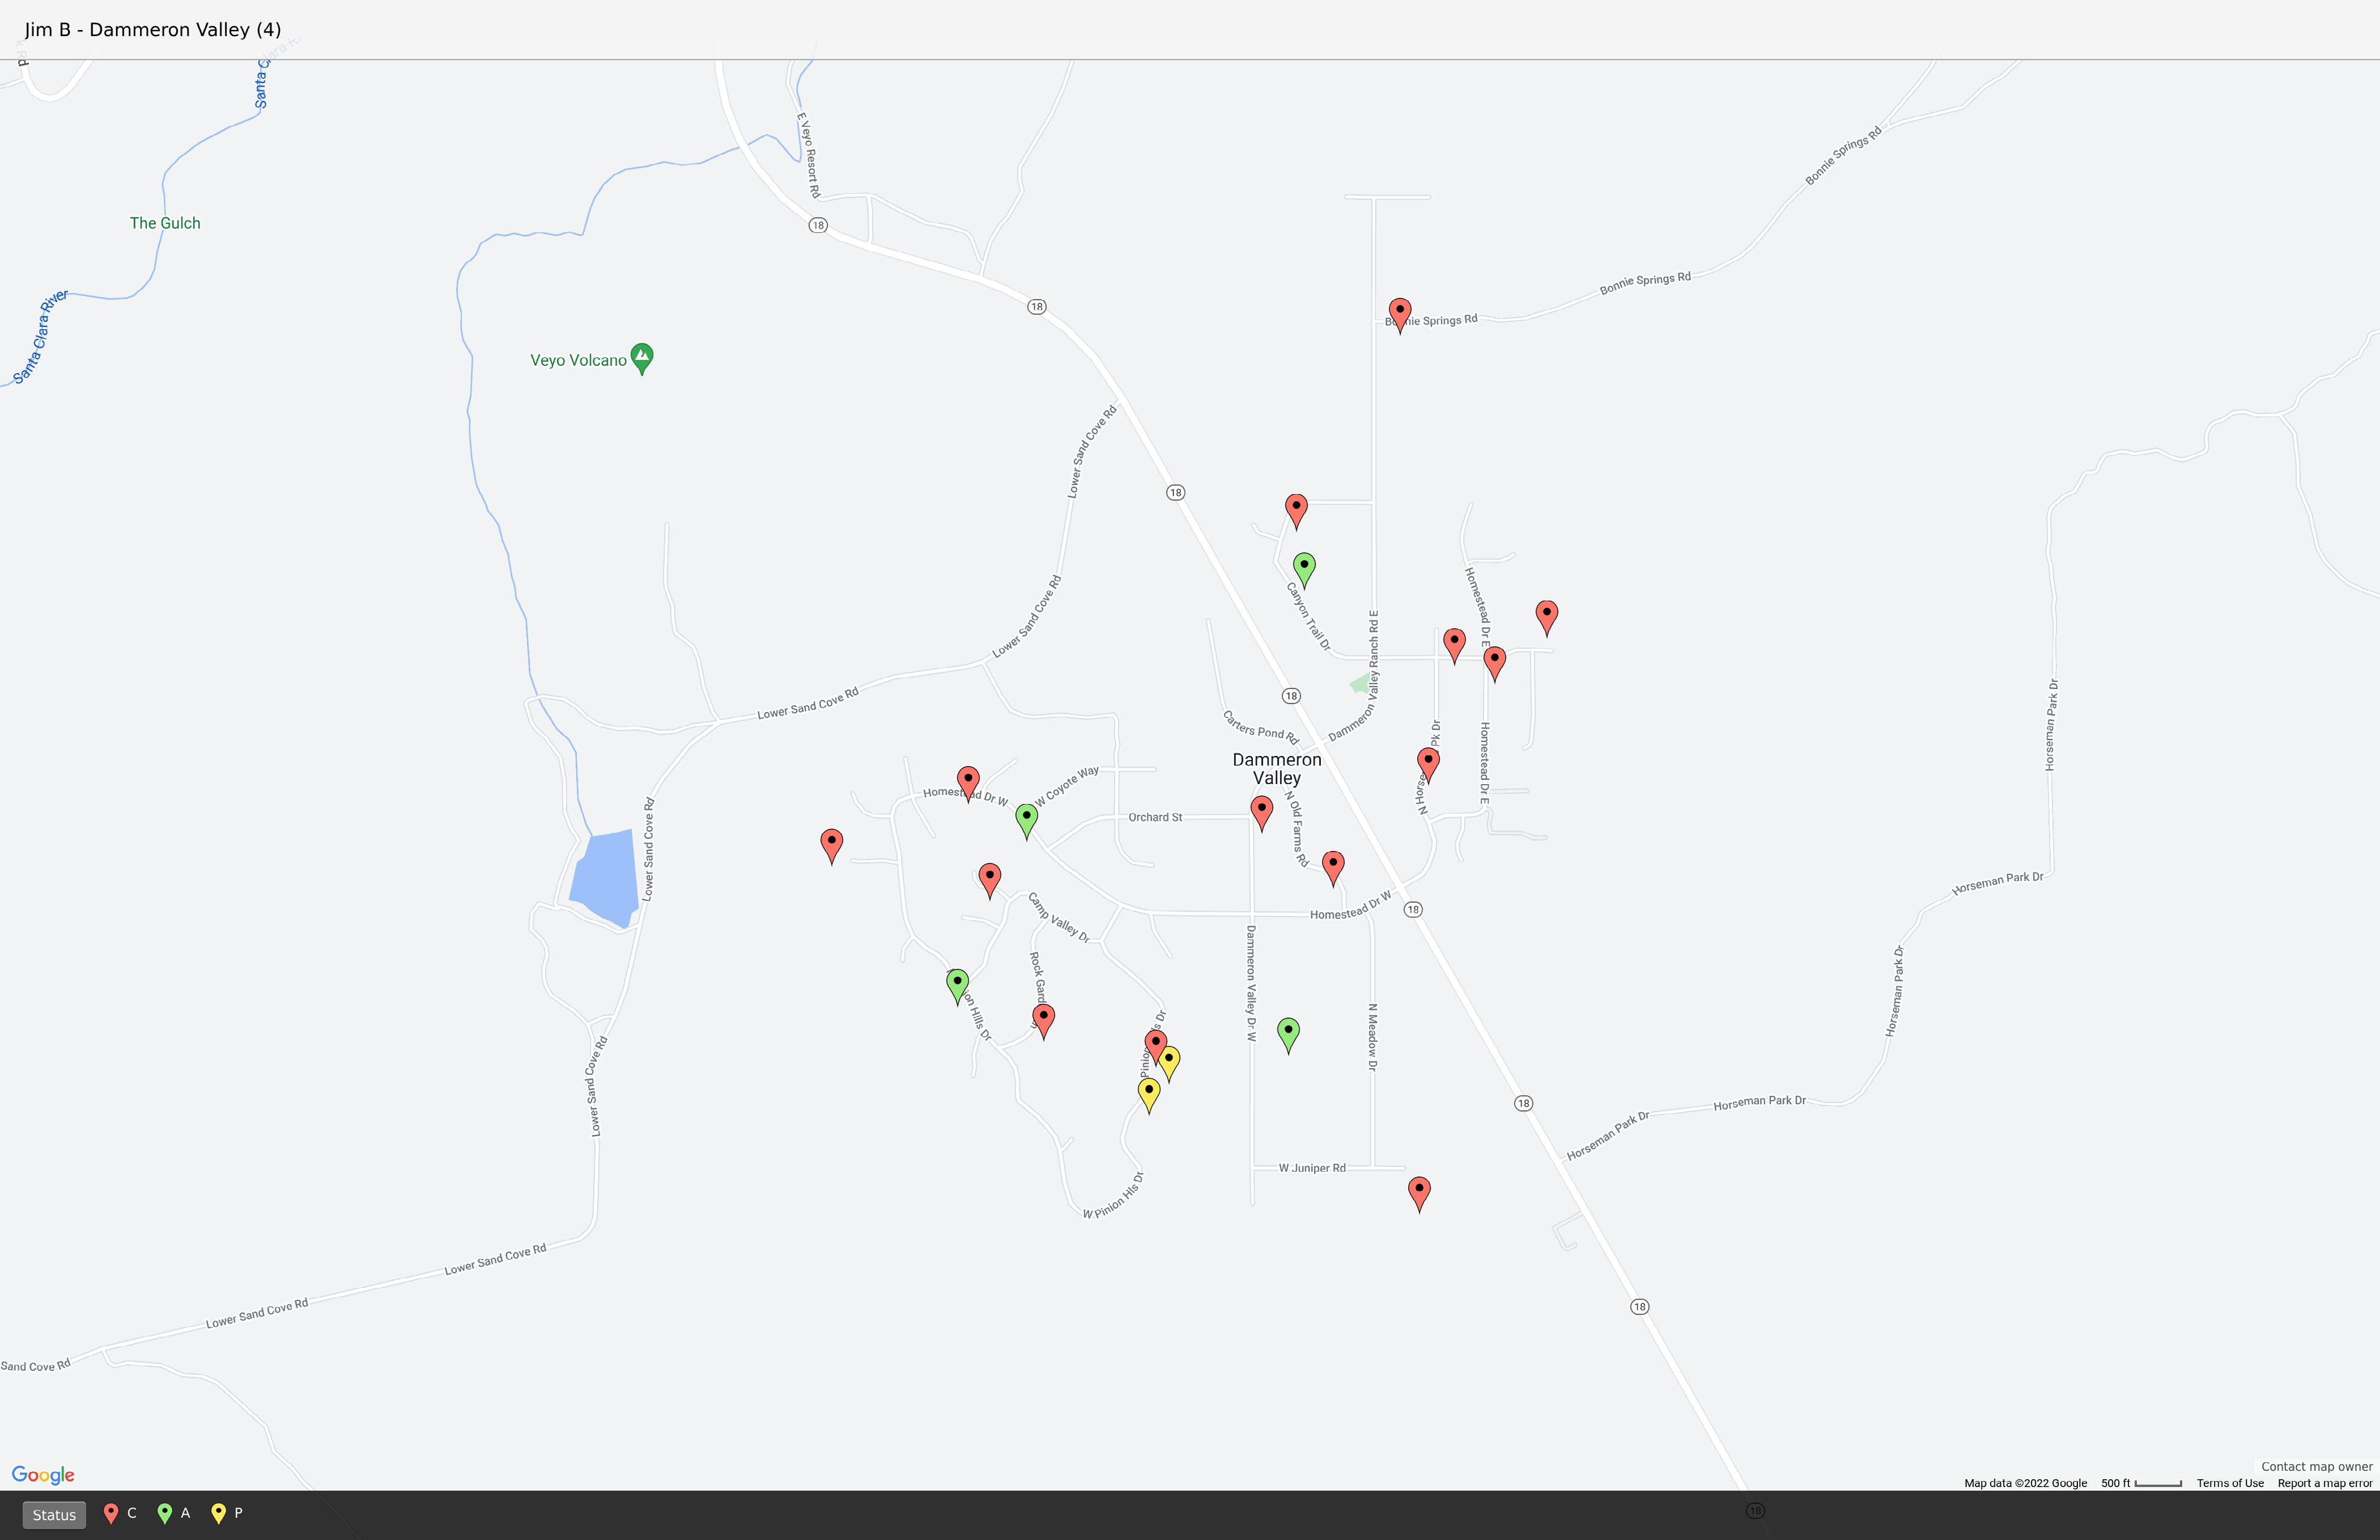
Task: Click the green pin at W Coyote Way
Action: tap(1026, 819)
